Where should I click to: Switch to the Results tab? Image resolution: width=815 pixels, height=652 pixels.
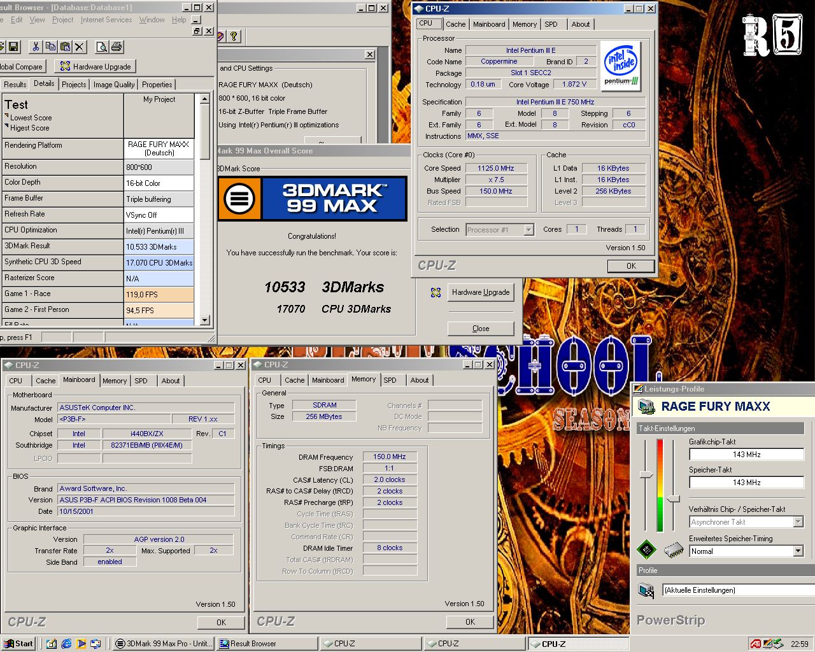click(15, 84)
